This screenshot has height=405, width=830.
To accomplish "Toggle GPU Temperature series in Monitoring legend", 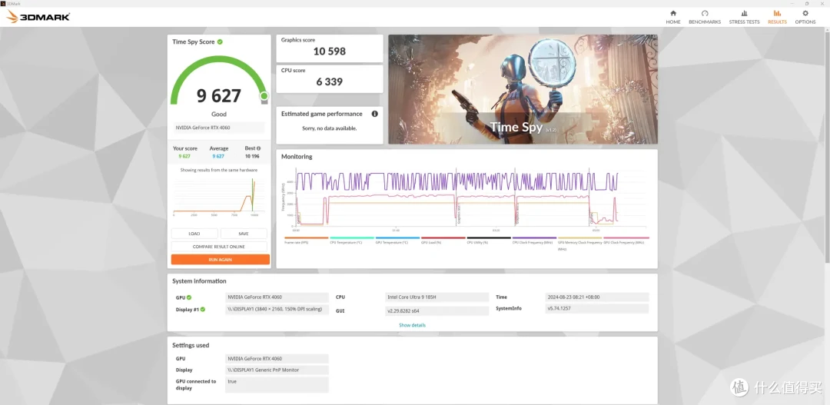I will tap(397, 241).
